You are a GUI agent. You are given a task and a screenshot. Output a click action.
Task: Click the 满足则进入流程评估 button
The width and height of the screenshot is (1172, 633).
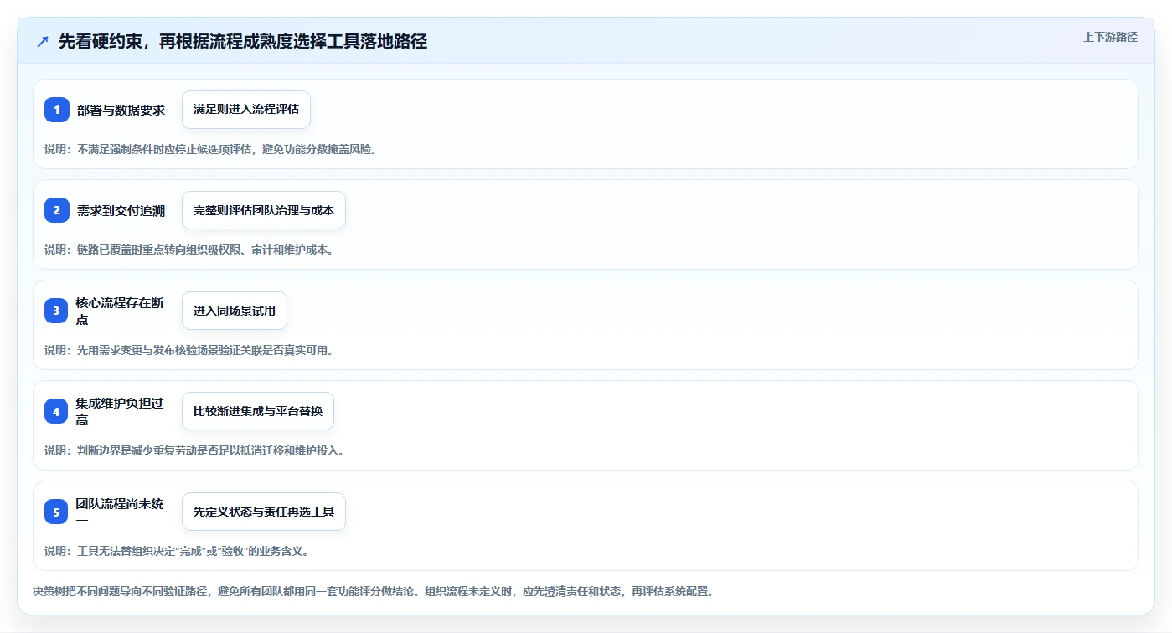(246, 110)
